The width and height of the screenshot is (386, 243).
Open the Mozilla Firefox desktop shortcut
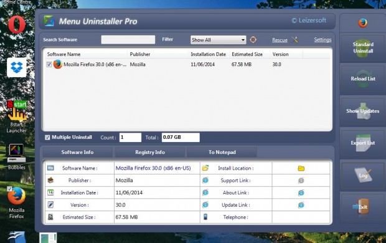tap(16, 203)
